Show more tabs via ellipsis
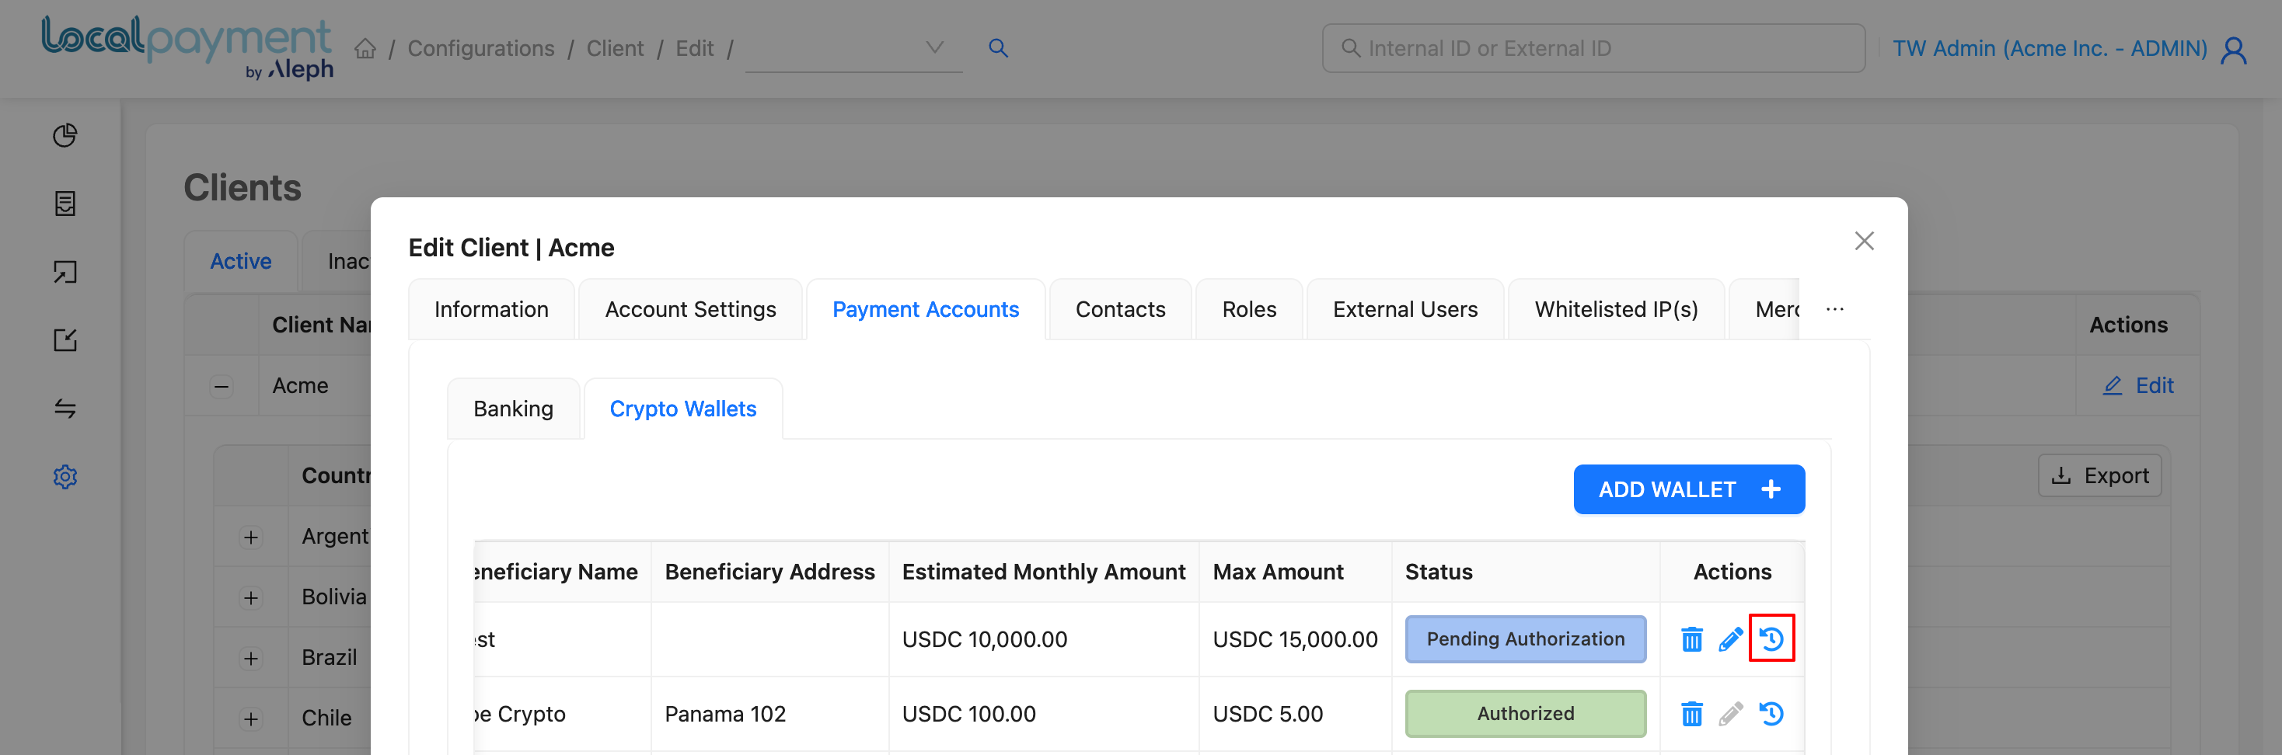This screenshot has height=755, width=2282. tap(1834, 309)
